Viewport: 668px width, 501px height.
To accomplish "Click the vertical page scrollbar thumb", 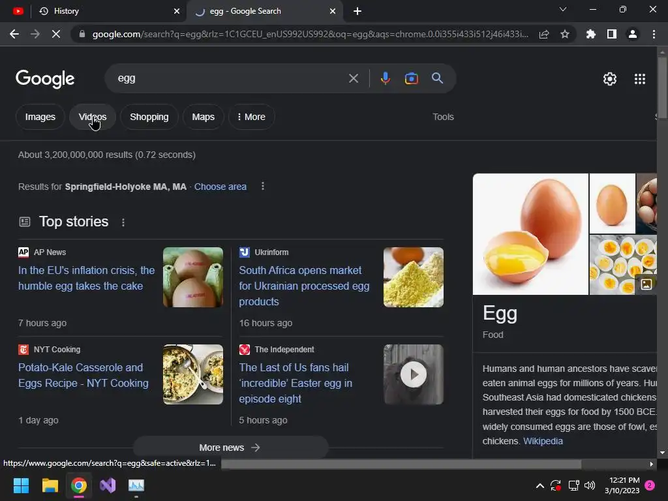I will point(662,87).
